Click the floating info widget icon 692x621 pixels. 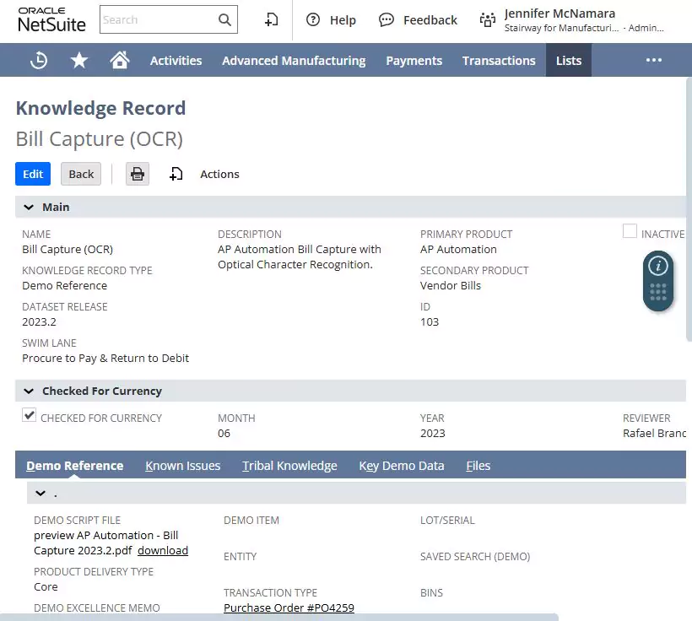pyautogui.click(x=658, y=266)
